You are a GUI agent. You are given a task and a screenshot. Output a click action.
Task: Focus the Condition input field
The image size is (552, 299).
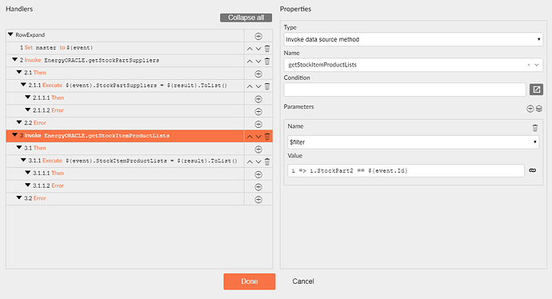(405, 90)
